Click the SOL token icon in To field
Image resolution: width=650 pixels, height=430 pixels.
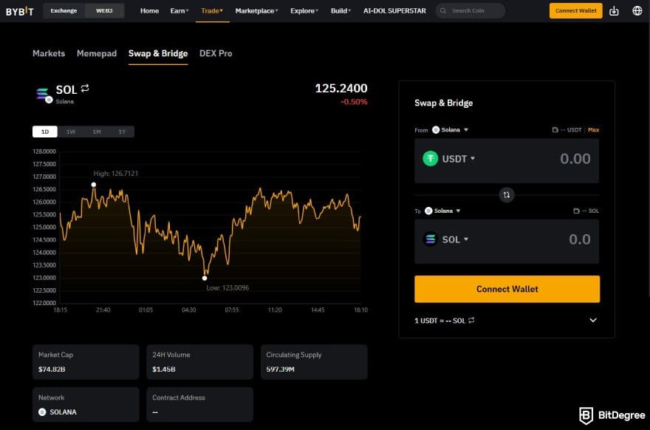(431, 239)
